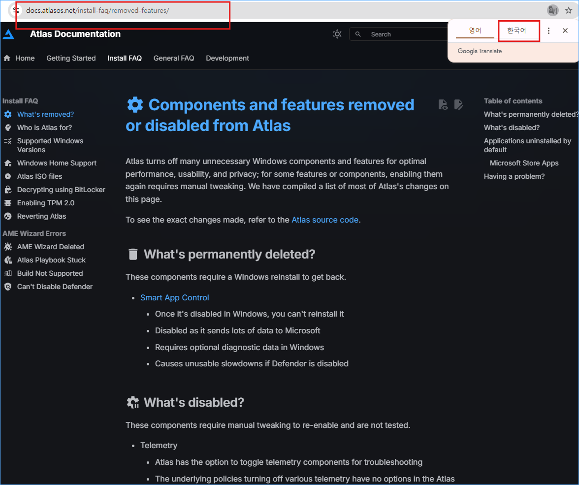Image resolution: width=579 pixels, height=485 pixels.
Task: Open the Getting Started tab
Action: click(x=71, y=59)
